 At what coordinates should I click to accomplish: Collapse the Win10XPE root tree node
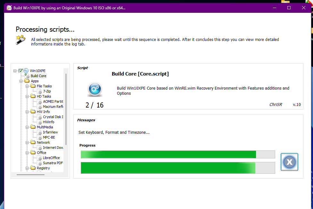[15, 71]
